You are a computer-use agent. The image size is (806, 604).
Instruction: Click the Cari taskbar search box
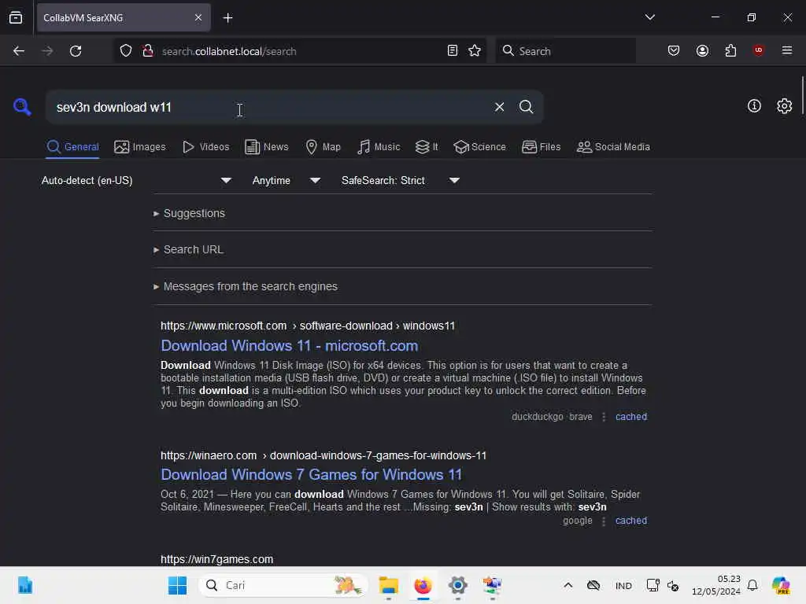point(283,585)
